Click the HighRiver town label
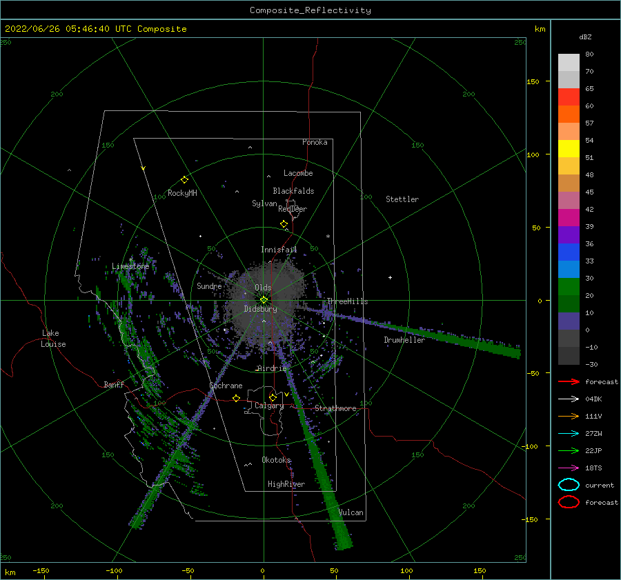The height and width of the screenshot is (580, 621). (x=286, y=485)
